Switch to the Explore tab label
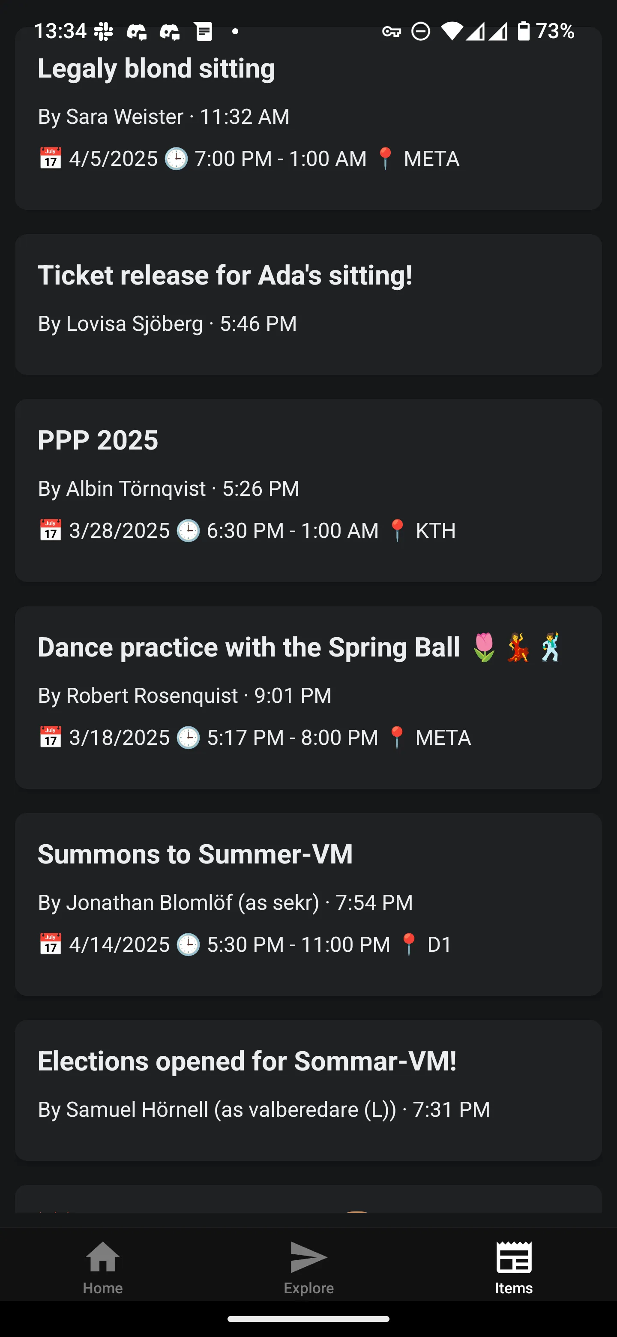The width and height of the screenshot is (617, 1337). (308, 1288)
